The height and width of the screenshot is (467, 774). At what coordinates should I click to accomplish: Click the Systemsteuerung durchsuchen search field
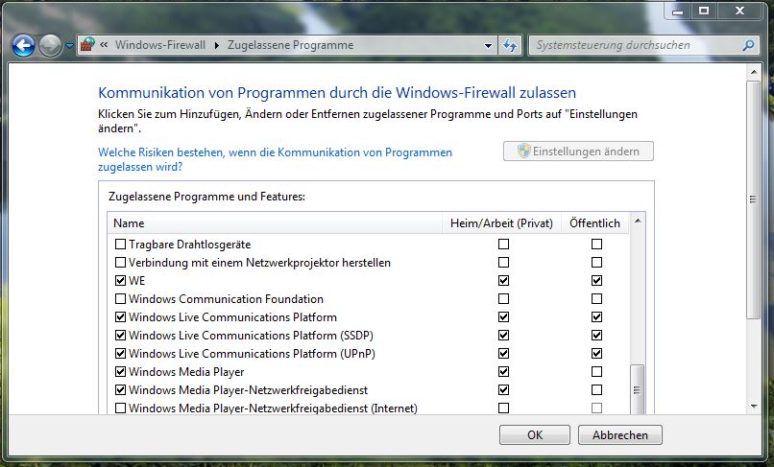pyautogui.click(x=637, y=45)
